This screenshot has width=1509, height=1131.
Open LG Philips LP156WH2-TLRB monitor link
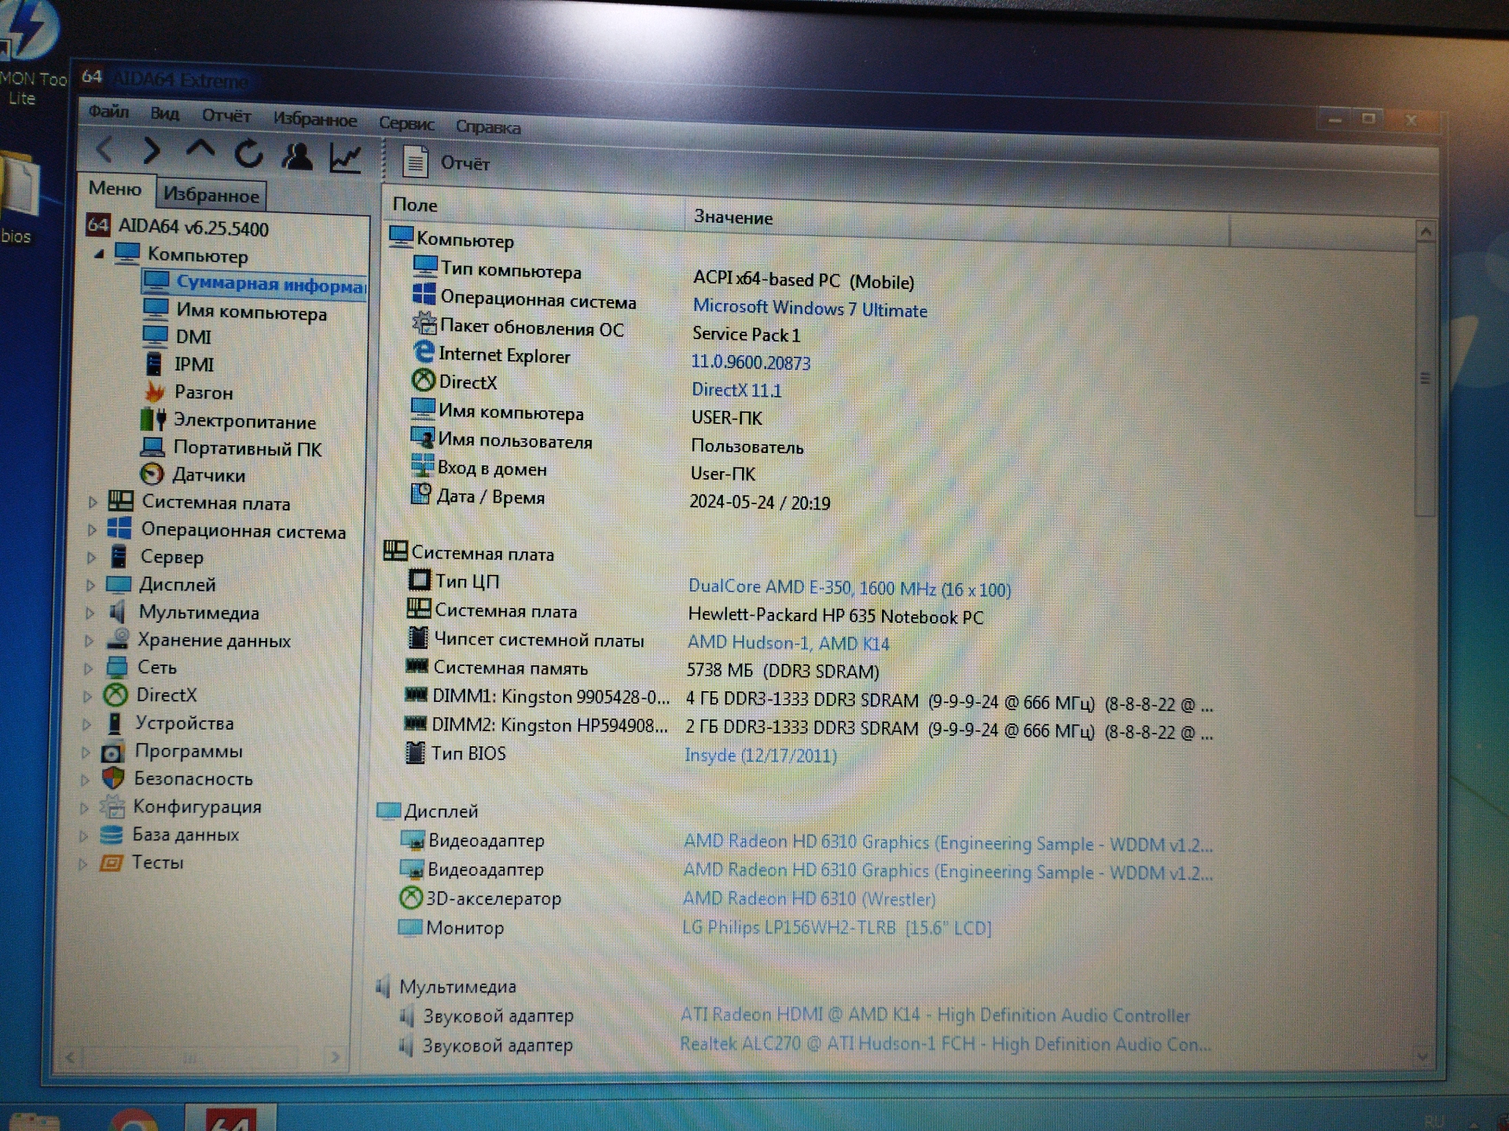tap(836, 927)
